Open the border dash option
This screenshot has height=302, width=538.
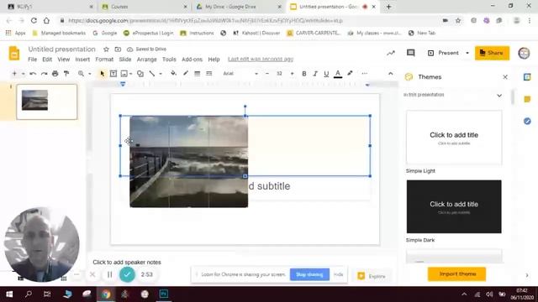coord(209,73)
